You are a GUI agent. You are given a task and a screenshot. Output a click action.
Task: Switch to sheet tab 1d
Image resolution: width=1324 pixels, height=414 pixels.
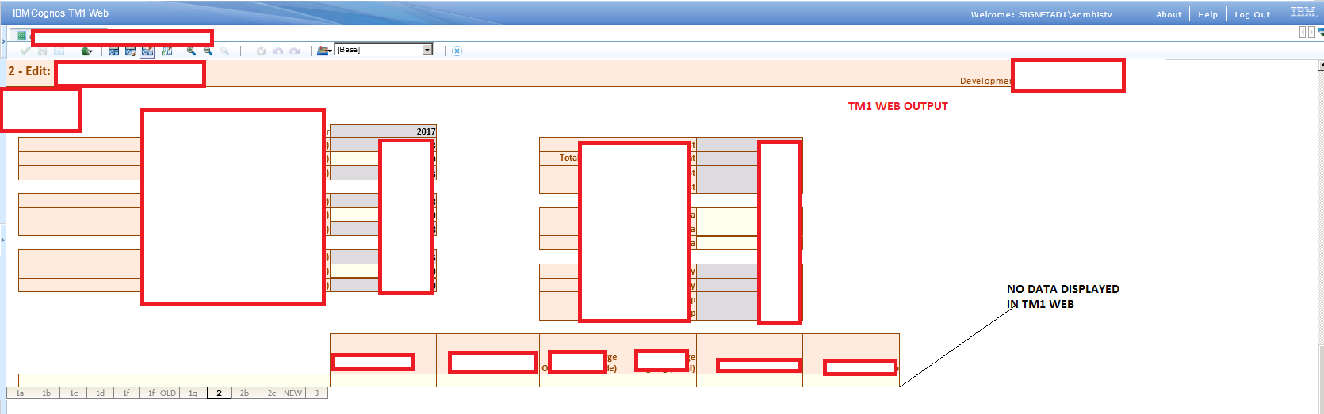[x=100, y=393]
